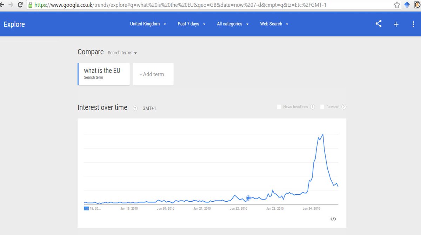Viewport: 421px width, 235px height.
Task: Click the Compare heading
Action: pyautogui.click(x=91, y=52)
